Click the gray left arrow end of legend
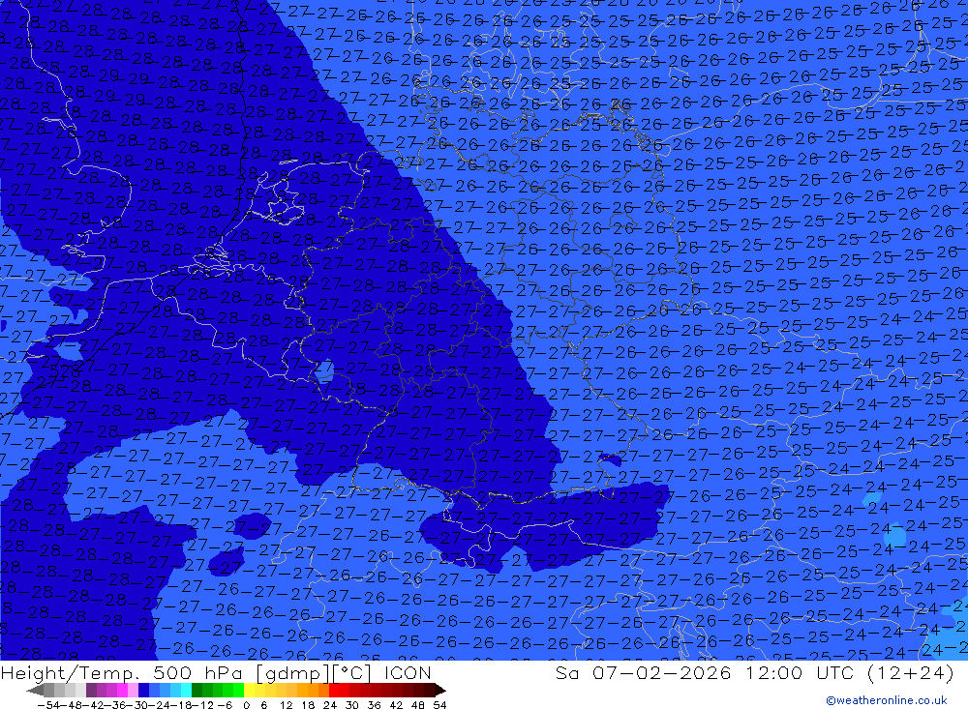This screenshot has width=968, height=709. 35,691
